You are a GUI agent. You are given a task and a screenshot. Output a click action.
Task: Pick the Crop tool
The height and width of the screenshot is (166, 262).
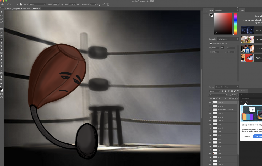[2, 26]
